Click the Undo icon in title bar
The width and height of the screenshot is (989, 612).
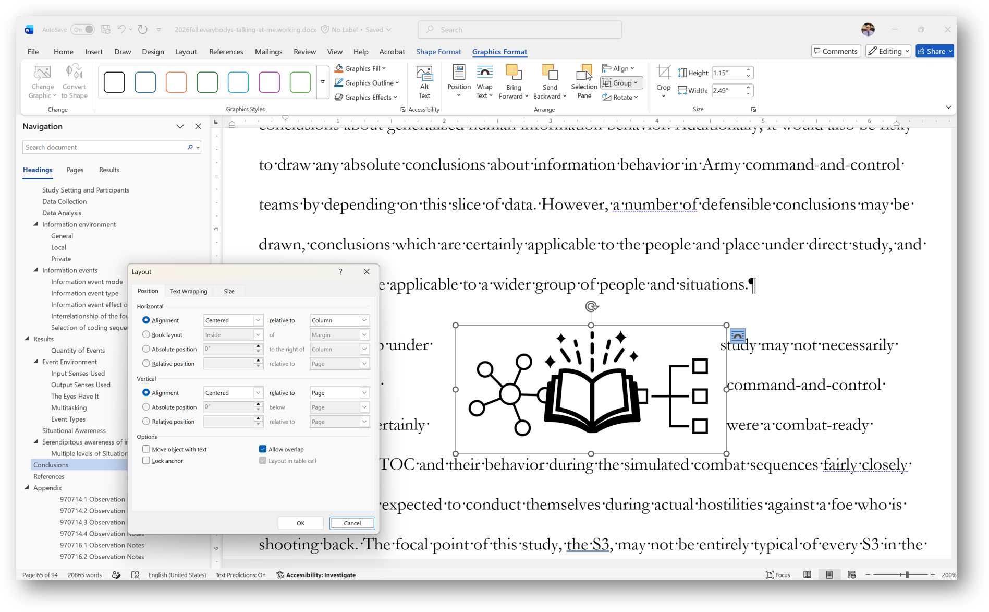tap(121, 30)
